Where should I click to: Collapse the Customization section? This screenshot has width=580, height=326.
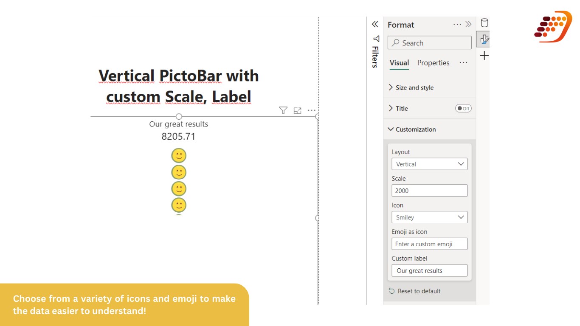click(415, 129)
